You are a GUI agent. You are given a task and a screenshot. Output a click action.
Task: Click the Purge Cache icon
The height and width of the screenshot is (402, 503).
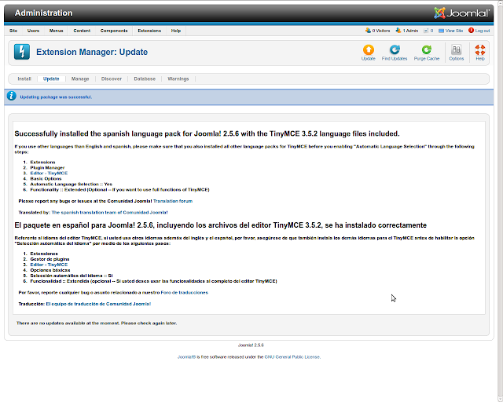426,53
